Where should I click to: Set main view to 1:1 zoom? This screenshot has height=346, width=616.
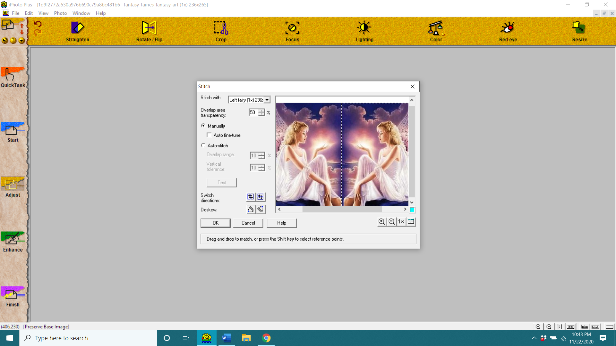point(560,327)
